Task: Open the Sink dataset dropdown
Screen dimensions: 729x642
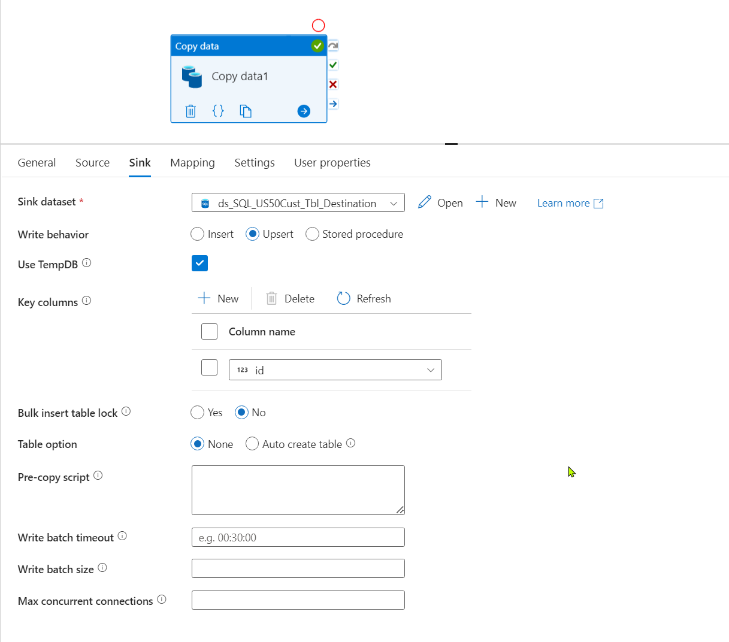Action: pyautogui.click(x=394, y=203)
